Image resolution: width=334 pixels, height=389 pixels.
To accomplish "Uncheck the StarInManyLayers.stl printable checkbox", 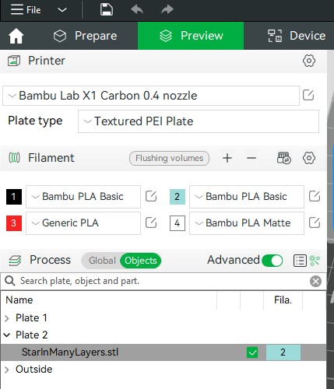I will point(252,352).
